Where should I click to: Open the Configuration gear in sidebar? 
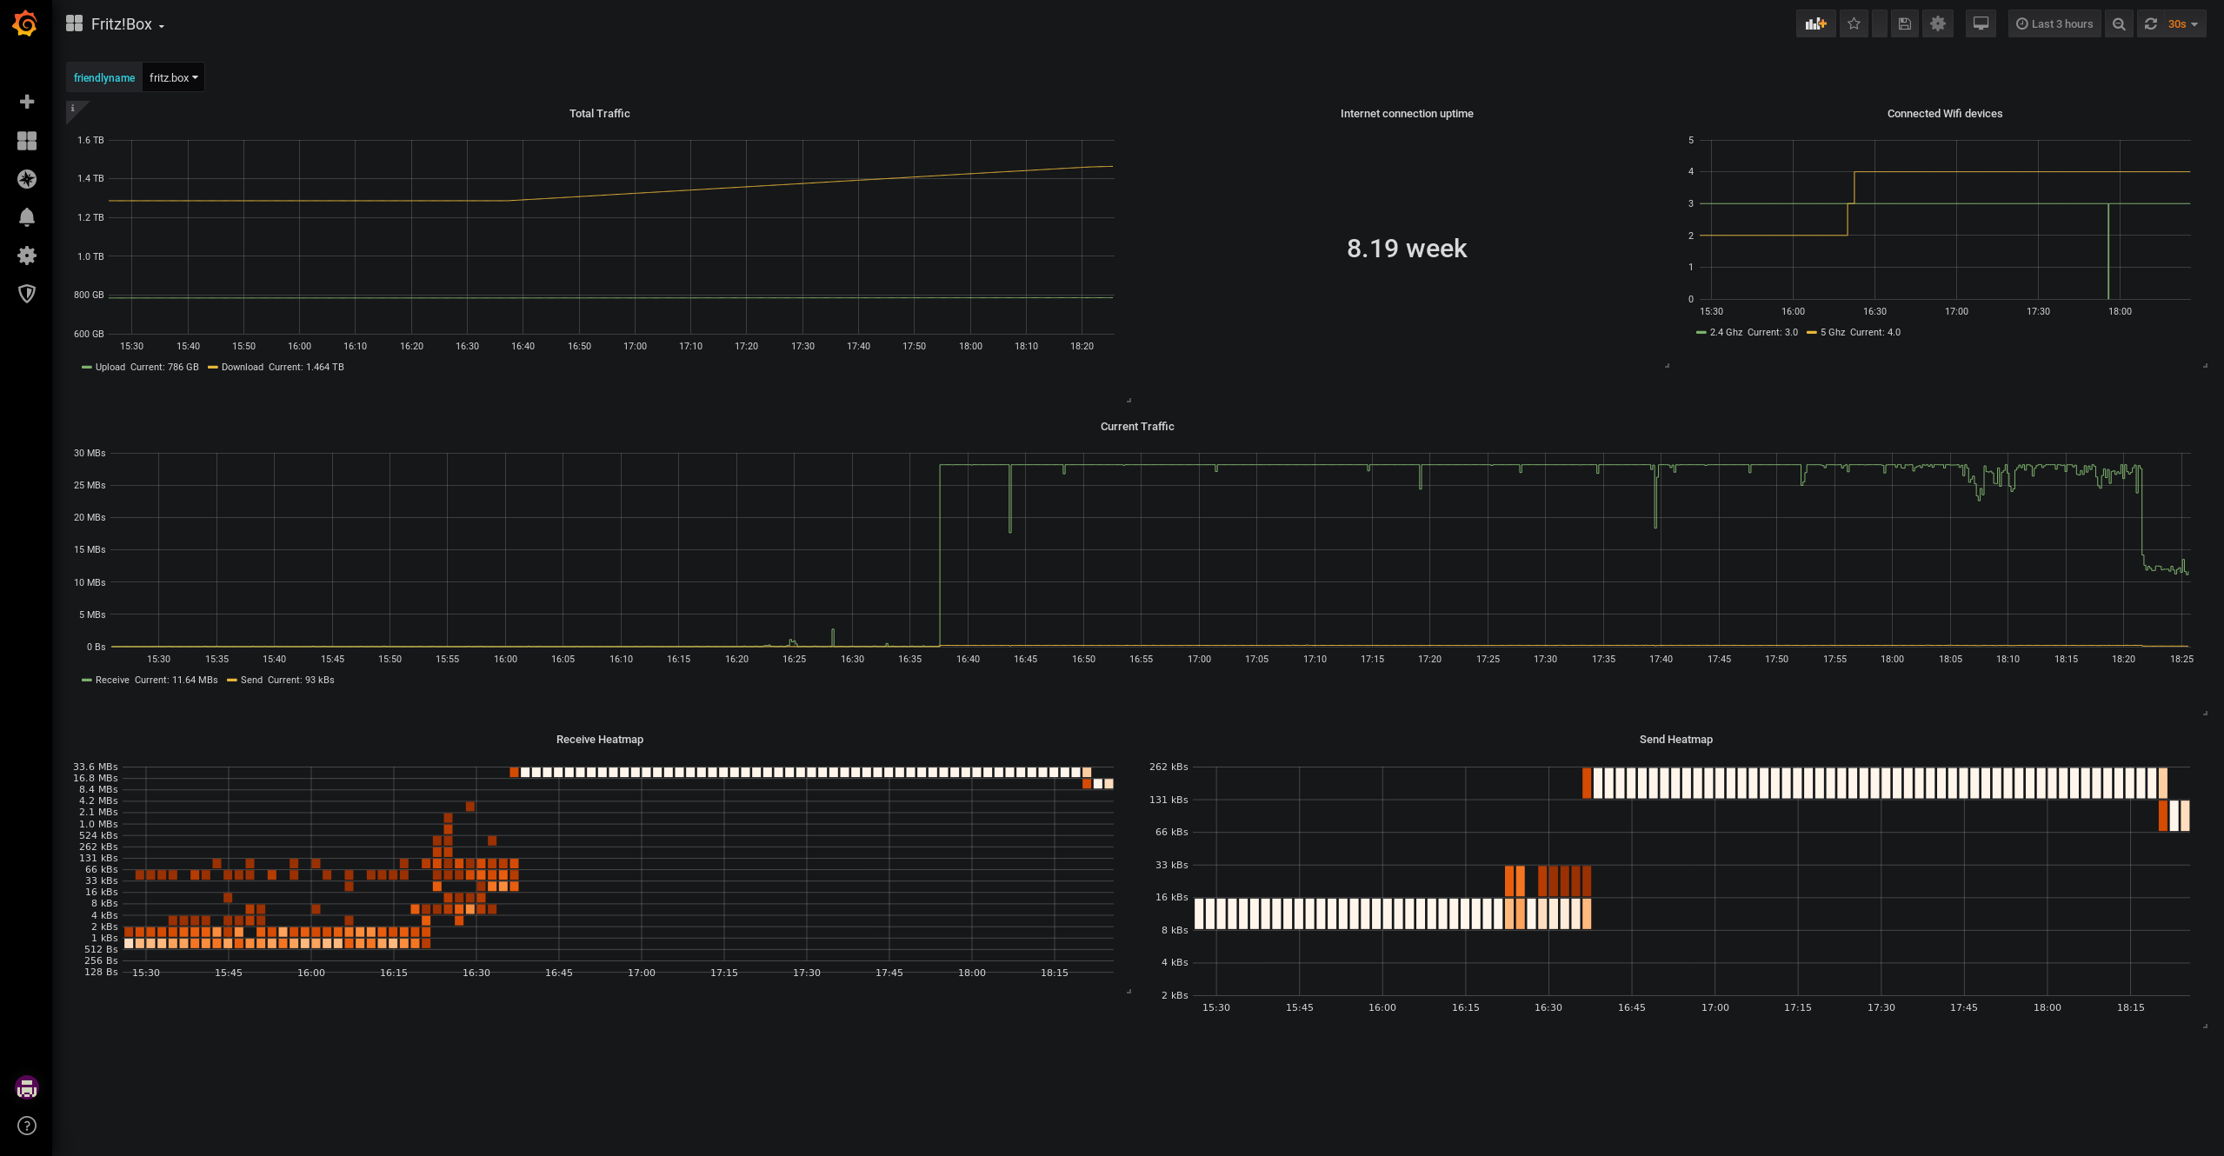coord(27,256)
